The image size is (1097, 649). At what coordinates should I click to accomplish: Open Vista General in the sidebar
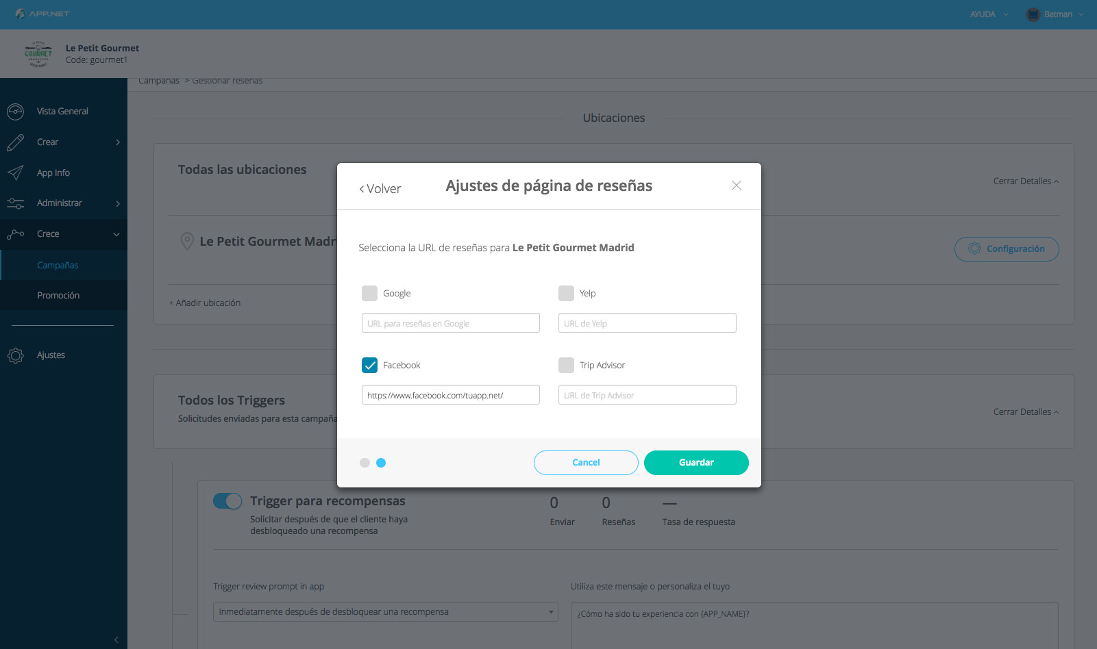coord(62,111)
